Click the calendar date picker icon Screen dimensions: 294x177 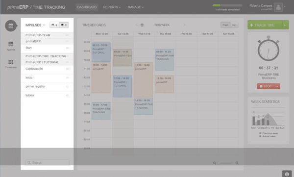[142, 25]
